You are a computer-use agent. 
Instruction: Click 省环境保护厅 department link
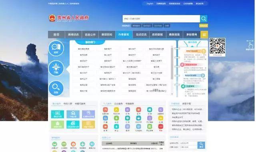point(84,67)
